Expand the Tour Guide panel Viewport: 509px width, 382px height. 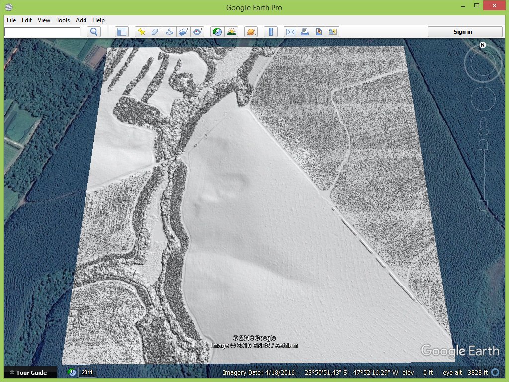(x=28, y=372)
